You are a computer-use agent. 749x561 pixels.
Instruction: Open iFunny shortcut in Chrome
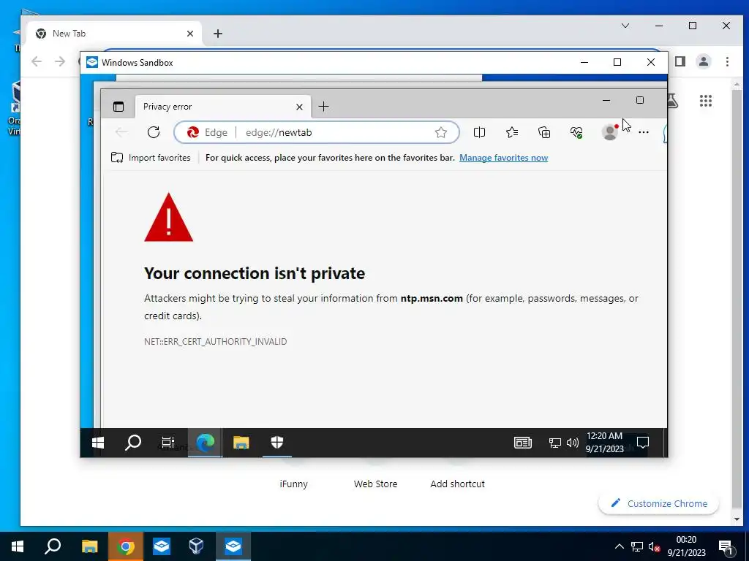[293, 484]
